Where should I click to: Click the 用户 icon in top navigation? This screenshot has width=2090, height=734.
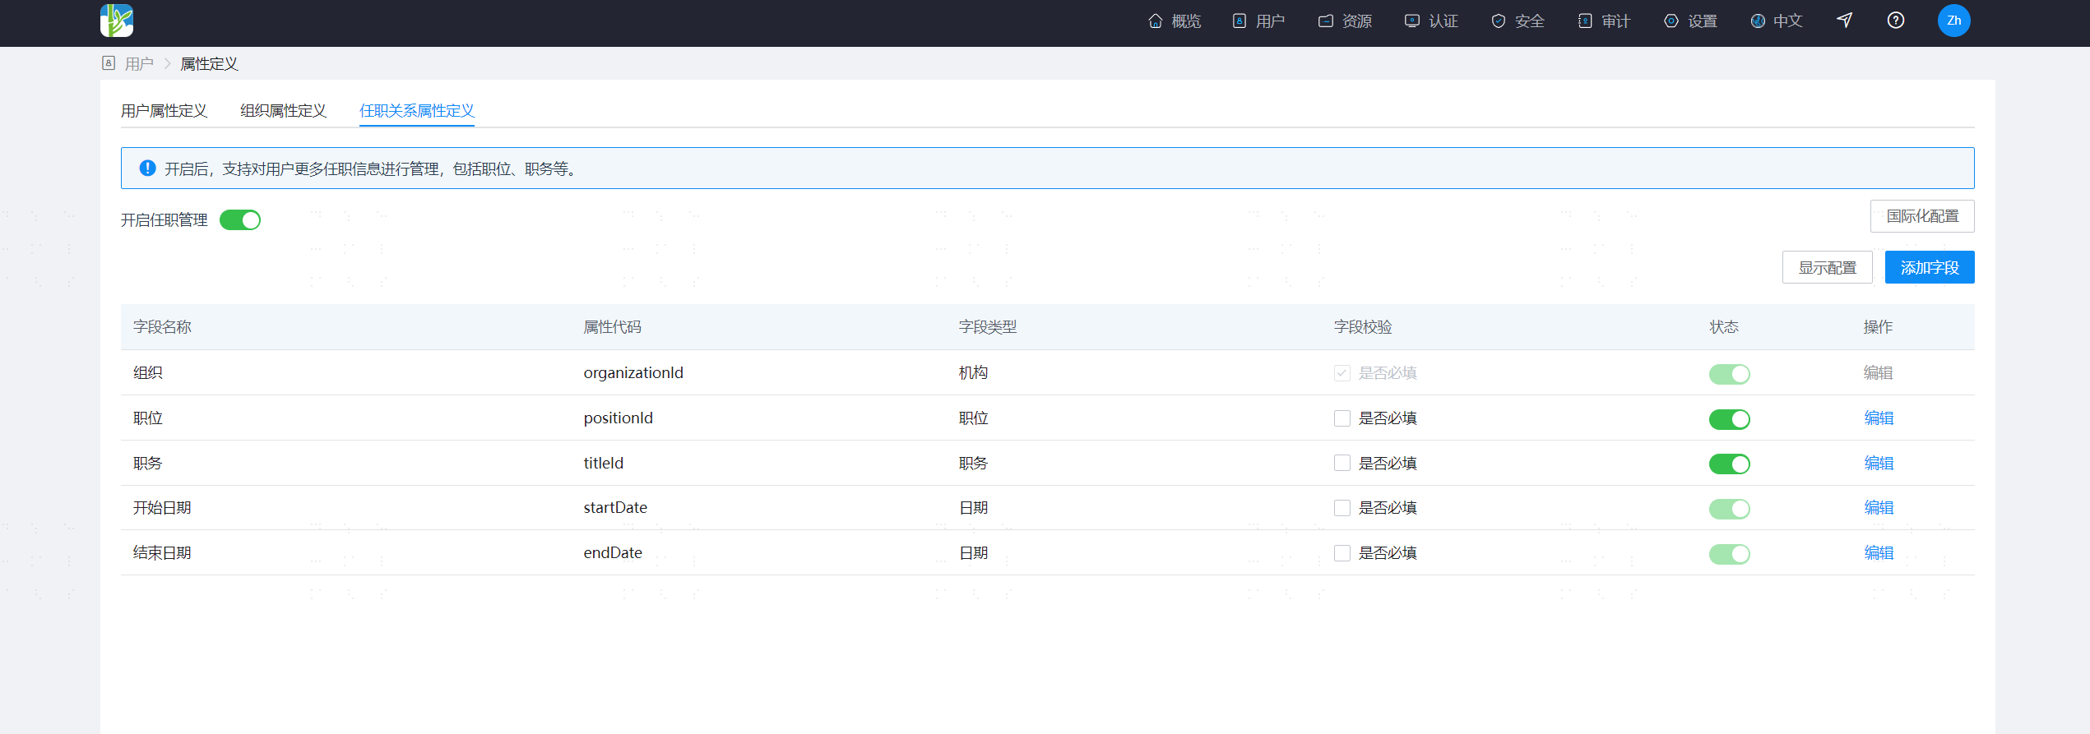(1240, 21)
